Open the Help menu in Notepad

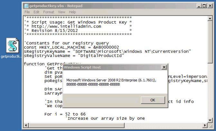coord(72,12)
